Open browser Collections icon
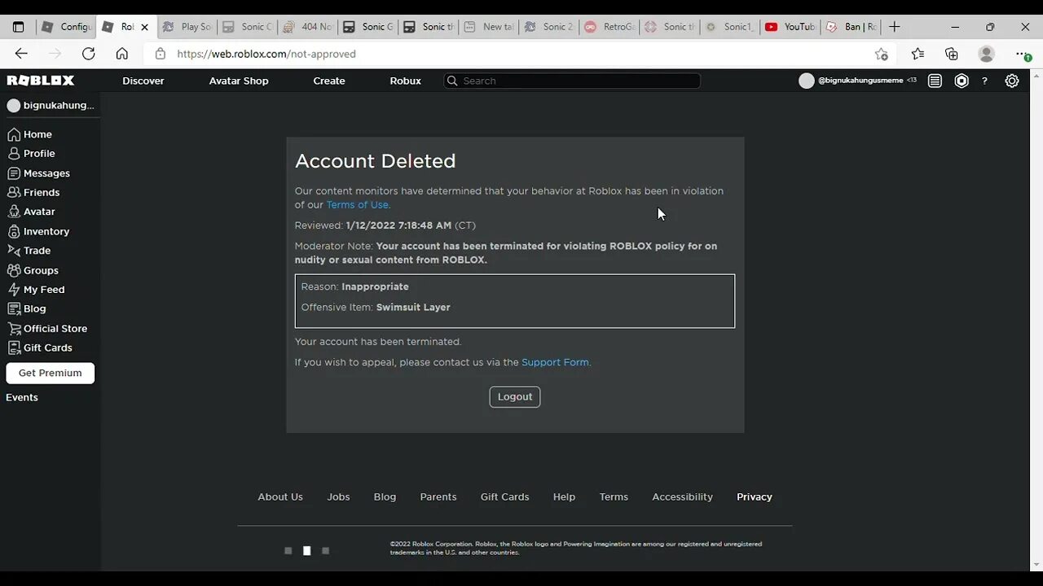1043x586 pixels. [x=952, y=54]
